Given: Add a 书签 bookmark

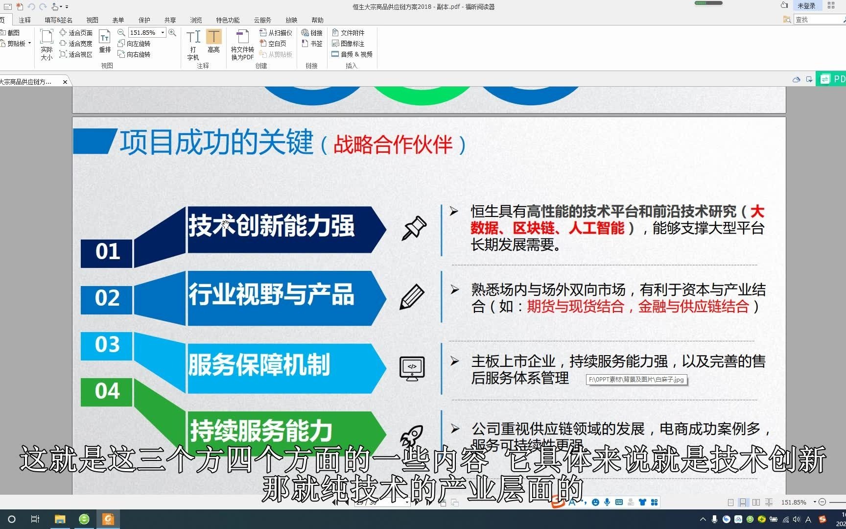Looking at the screenshot, I should pos(312,44).
